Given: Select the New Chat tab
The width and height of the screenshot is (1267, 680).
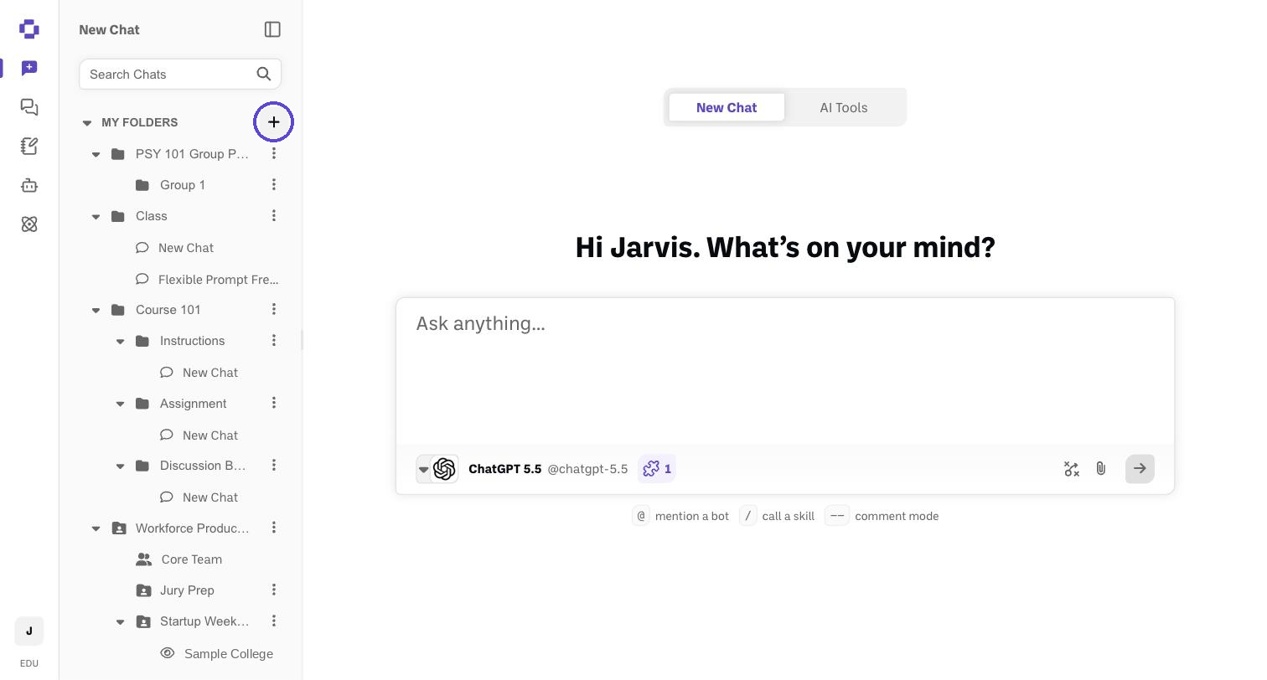Looking at the screenshot, I should (727, 107).
